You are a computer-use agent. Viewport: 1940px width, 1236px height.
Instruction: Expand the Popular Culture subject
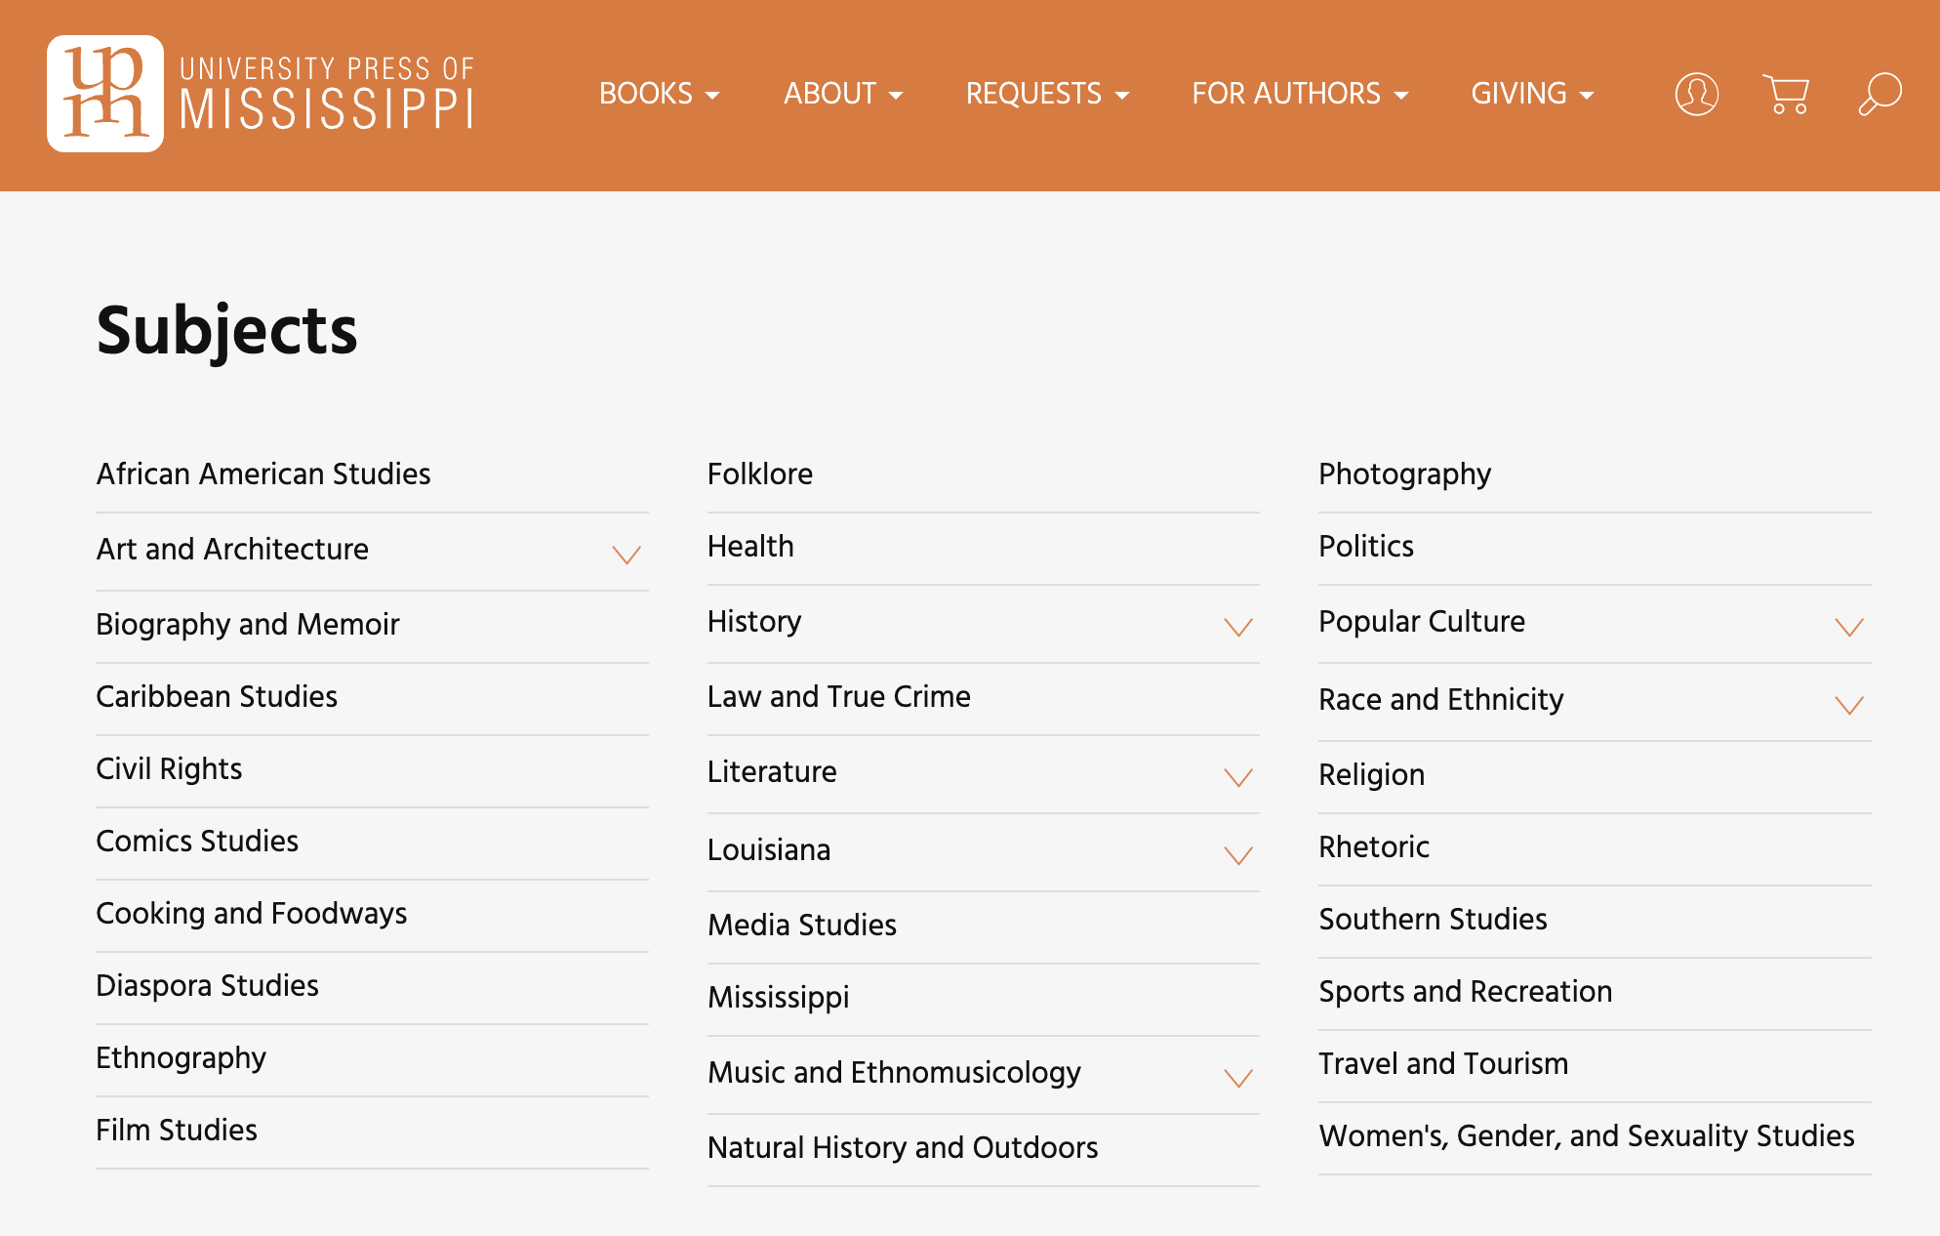(x=1847, y=628)
